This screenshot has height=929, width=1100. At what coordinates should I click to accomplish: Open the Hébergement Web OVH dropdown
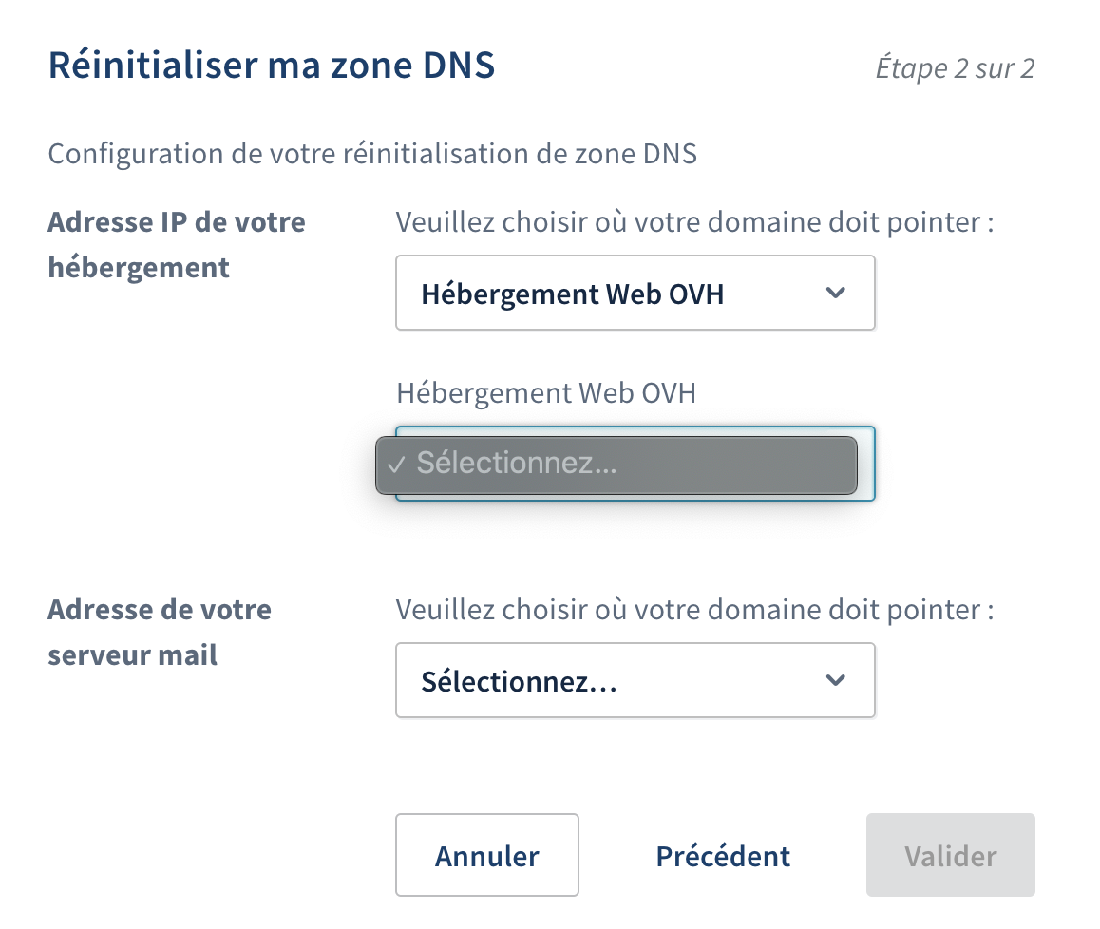(x=634, y=294)
